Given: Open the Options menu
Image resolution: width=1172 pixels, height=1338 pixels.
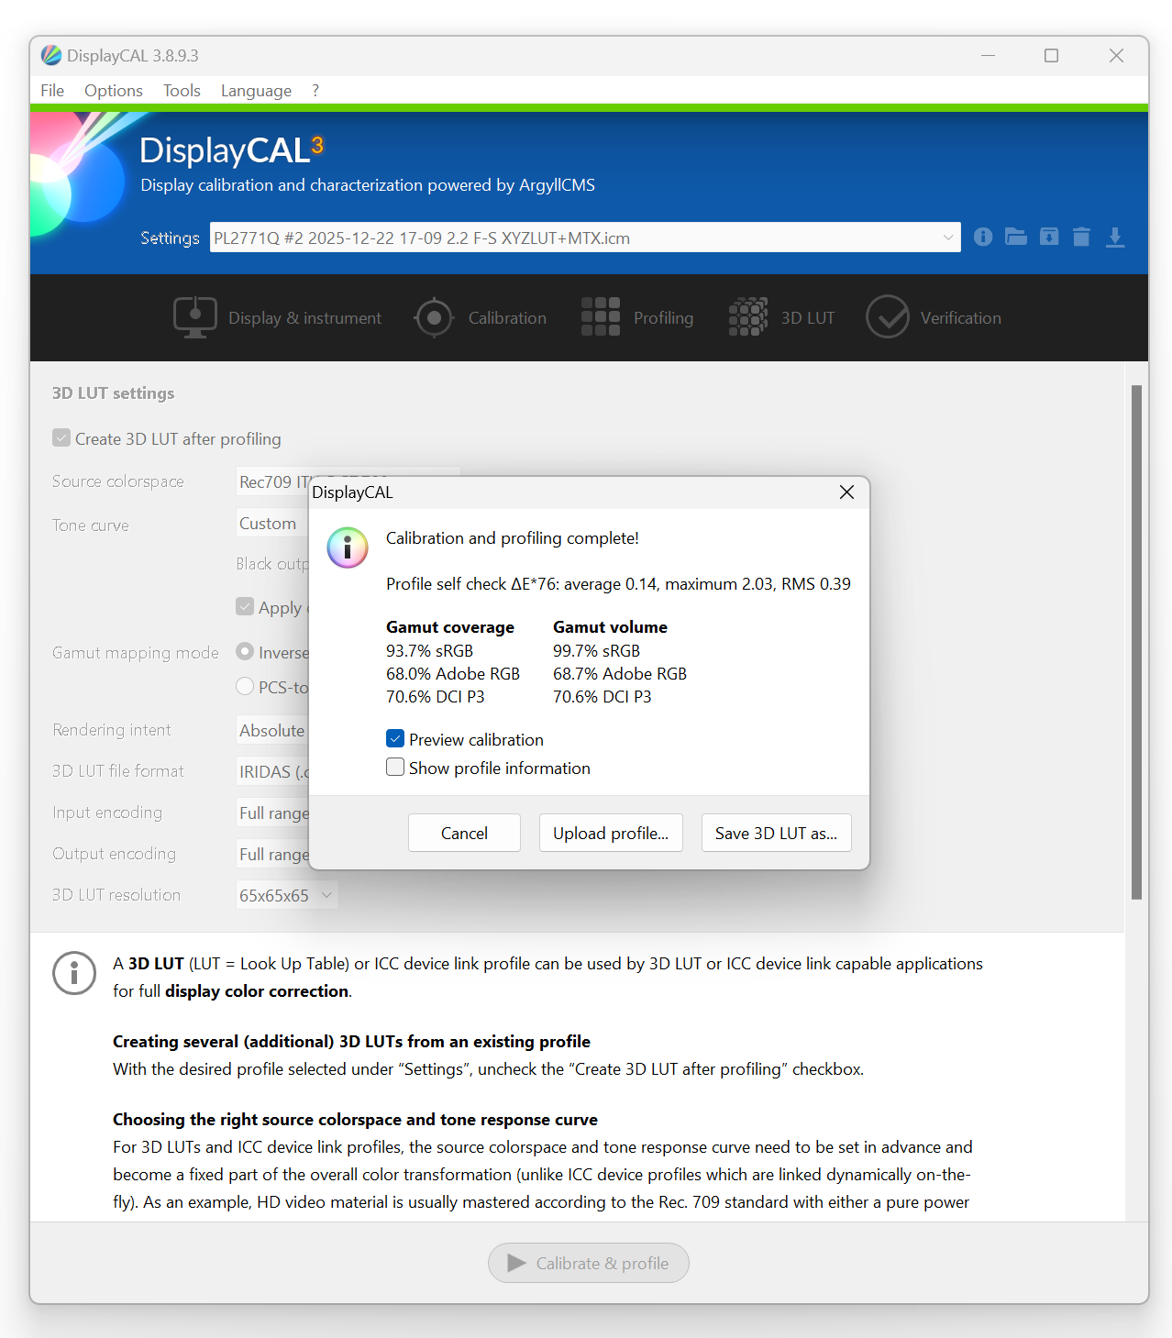Looking at the screenshot, I should tap(114, 91).
